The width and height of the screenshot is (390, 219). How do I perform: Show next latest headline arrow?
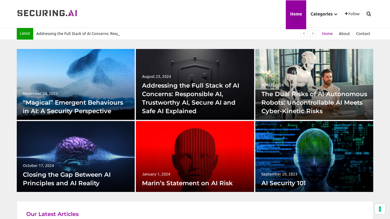[313, 33]
